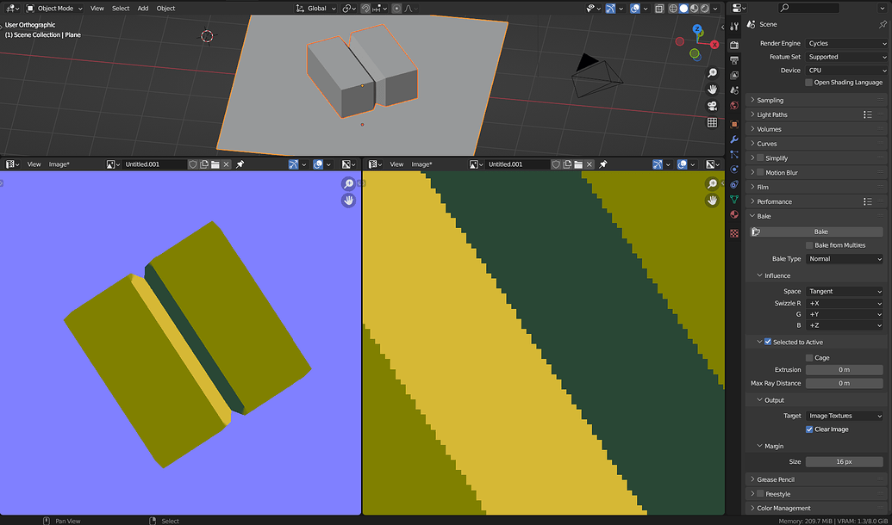
Task: Click the Bake button's render icon
Action: click(756, 232)
